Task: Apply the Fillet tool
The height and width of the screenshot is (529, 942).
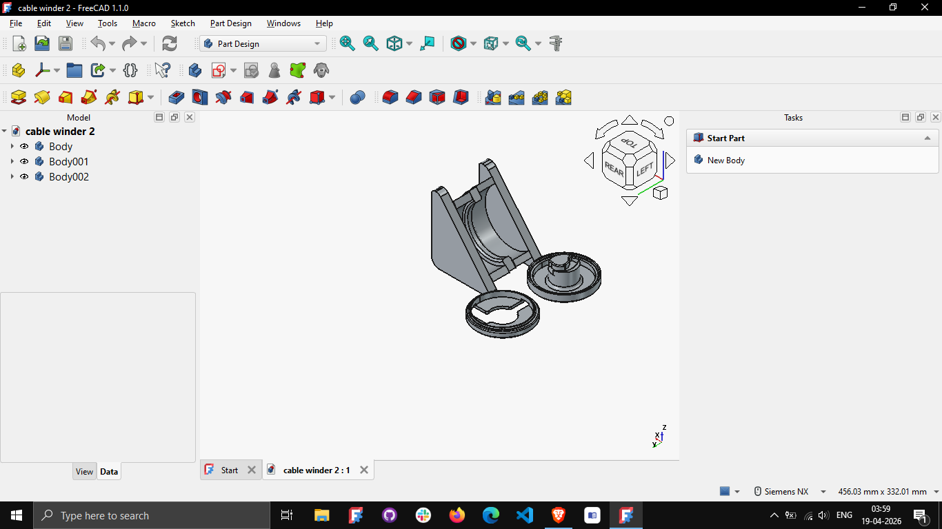Action: pos(390,97)
